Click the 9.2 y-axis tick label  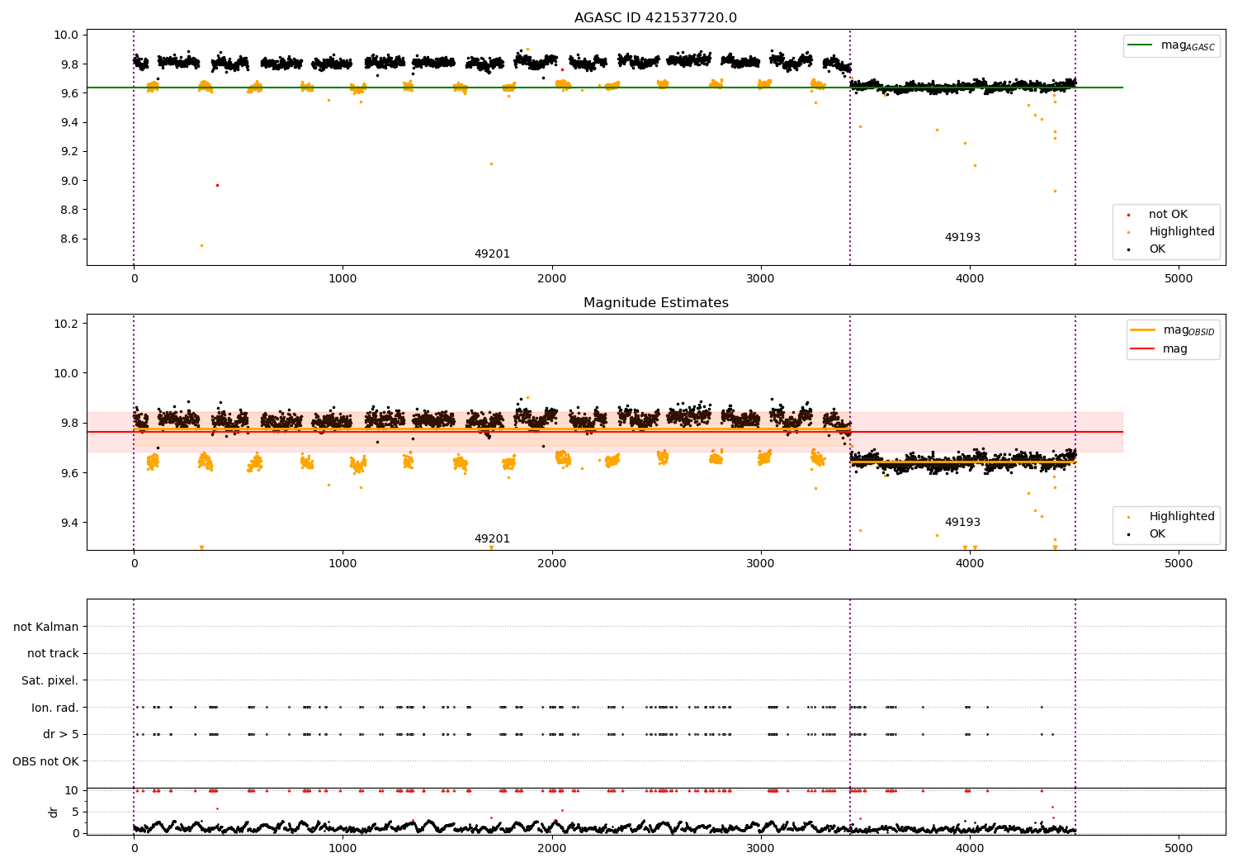tap(69, 151)
